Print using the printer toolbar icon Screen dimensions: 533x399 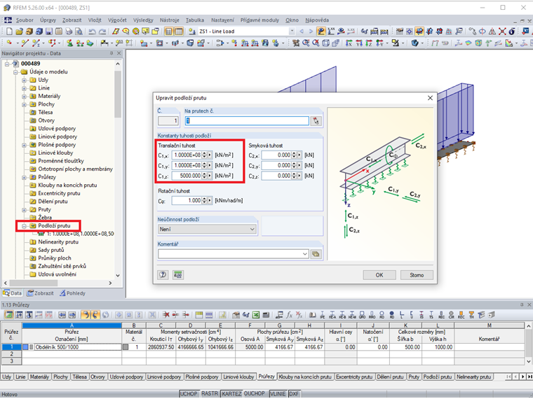pos(69,31)
